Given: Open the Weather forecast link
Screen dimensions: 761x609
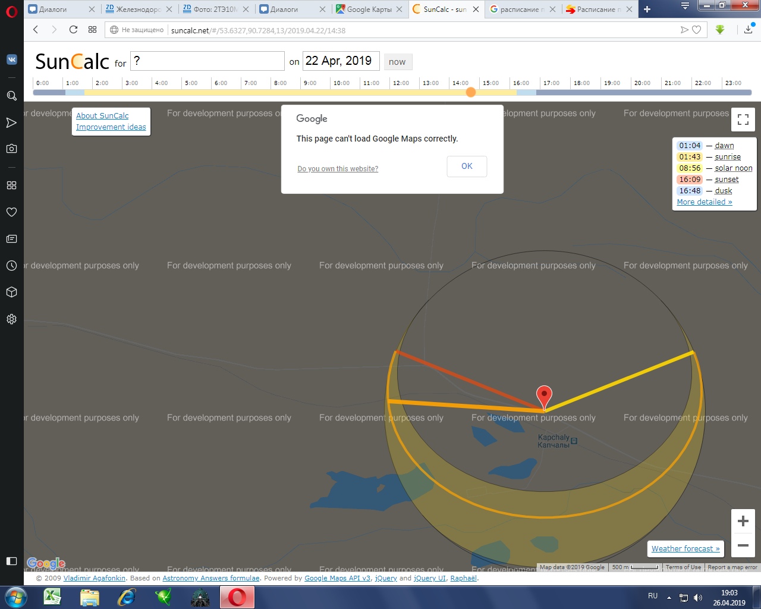Looking at the screenshot, I should (685, 548).
